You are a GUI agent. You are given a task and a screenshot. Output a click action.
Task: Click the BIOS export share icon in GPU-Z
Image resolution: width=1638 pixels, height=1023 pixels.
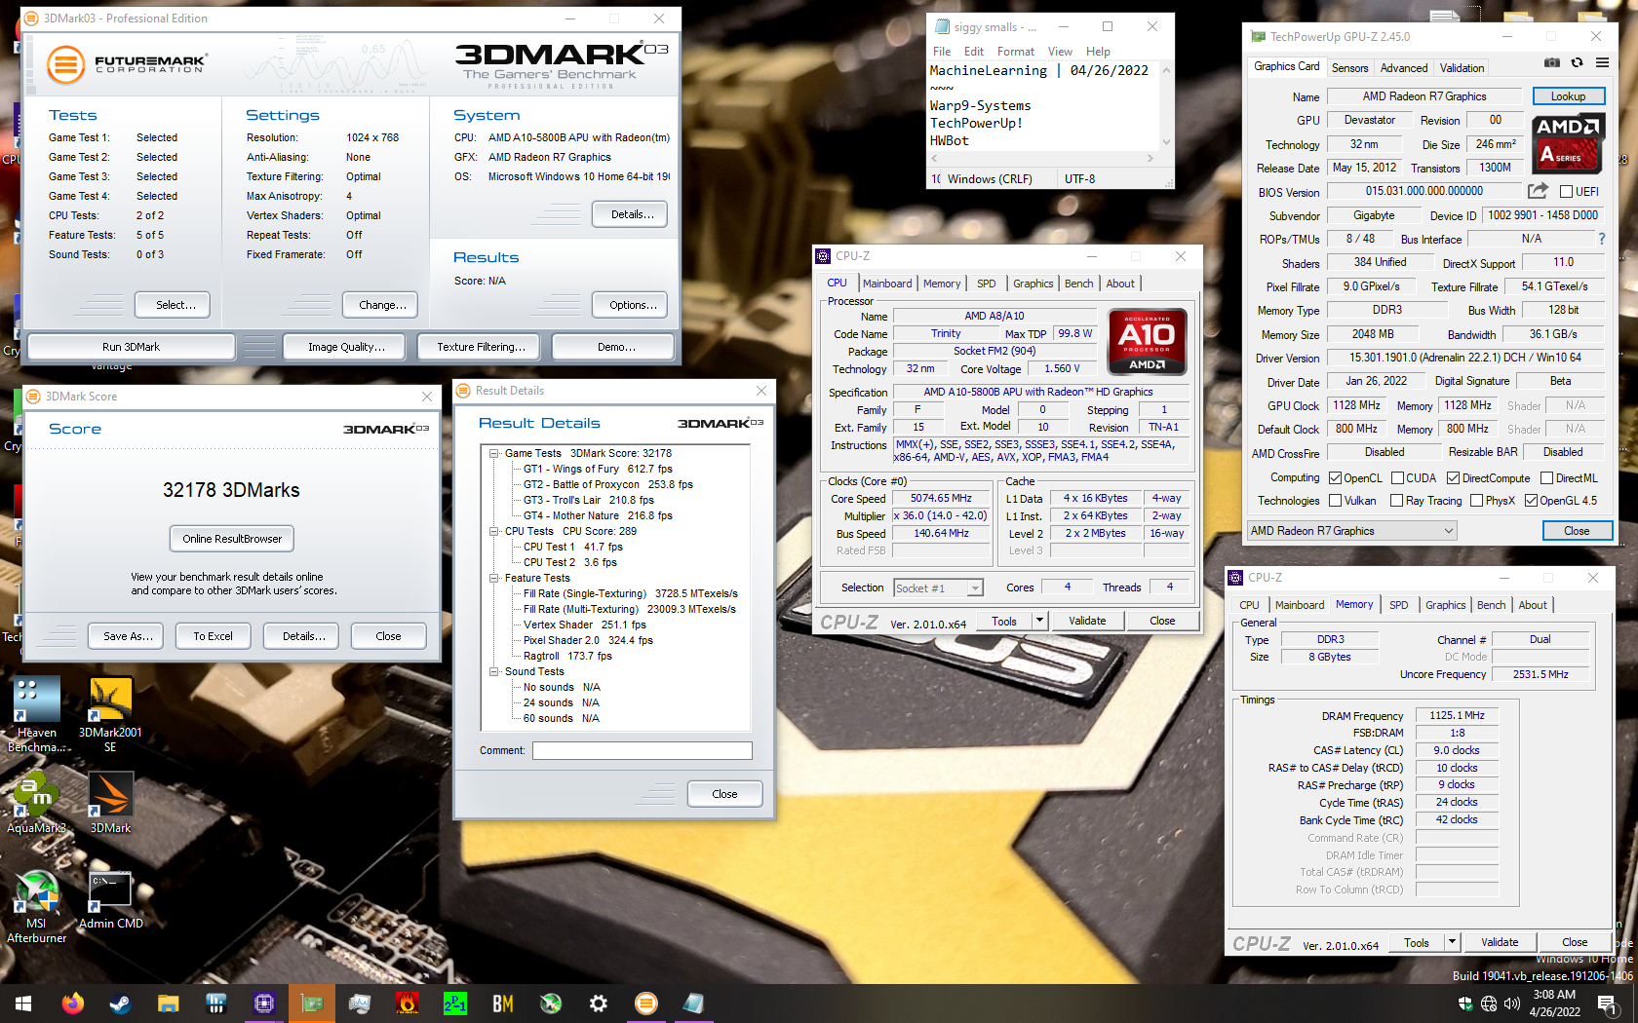coord(1538,191)
